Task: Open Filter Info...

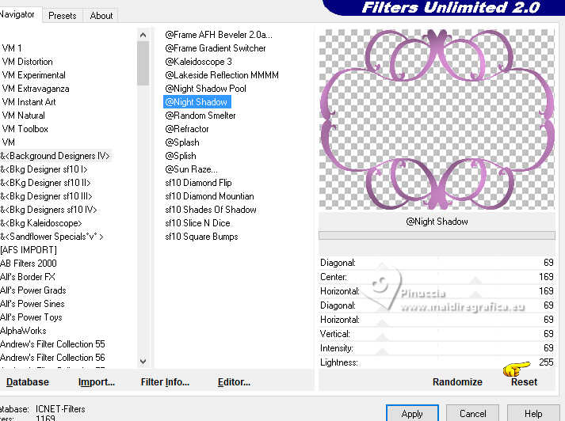Action: point(165,381)
